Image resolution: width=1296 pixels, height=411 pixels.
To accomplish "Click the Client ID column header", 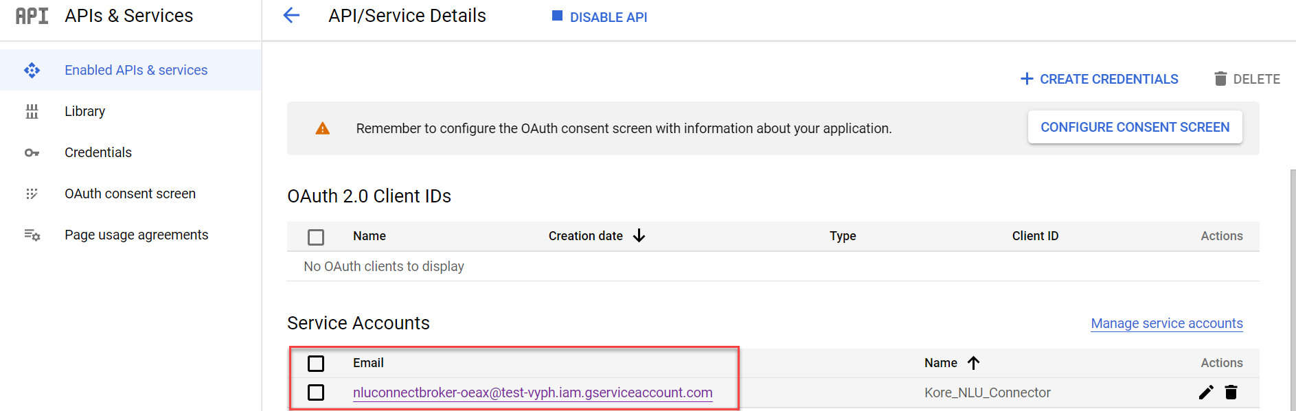I will coord(1035,236).
